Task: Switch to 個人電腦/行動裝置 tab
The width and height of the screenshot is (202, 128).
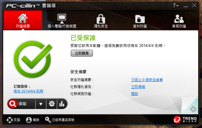Action: click(x=62, y=20)
